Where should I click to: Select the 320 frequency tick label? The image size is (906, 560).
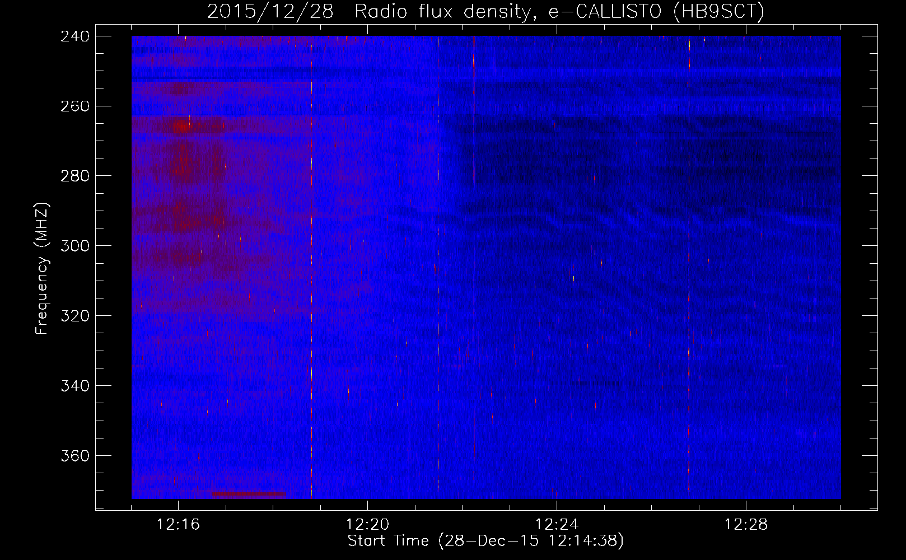coord(75,316)
